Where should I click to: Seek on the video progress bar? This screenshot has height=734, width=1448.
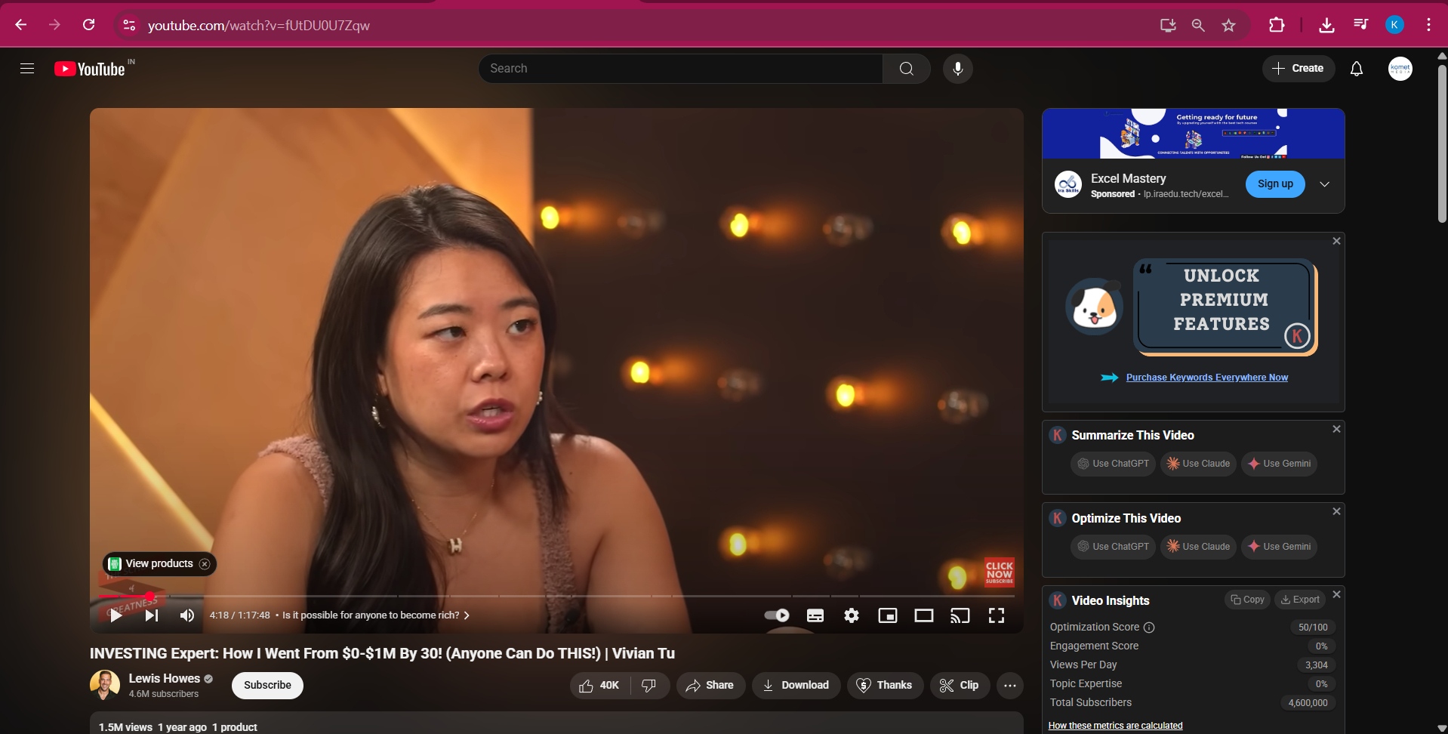point(556,597)
